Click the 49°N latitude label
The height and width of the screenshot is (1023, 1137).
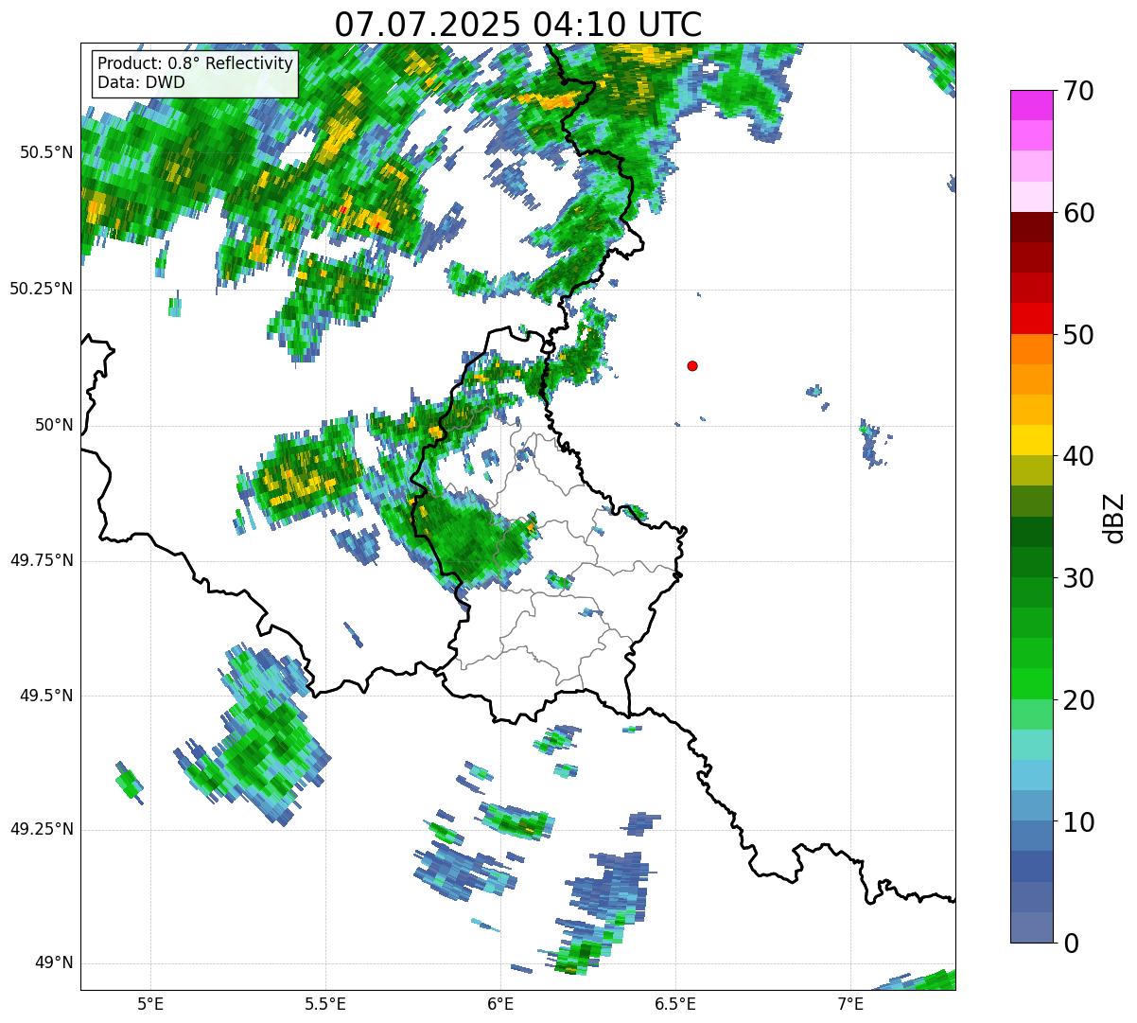point(54,962)
